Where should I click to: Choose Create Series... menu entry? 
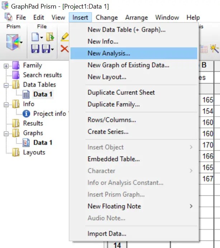134,132
